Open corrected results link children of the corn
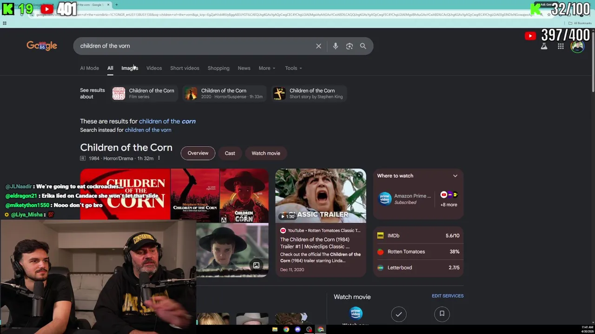 tap(167, 121)
